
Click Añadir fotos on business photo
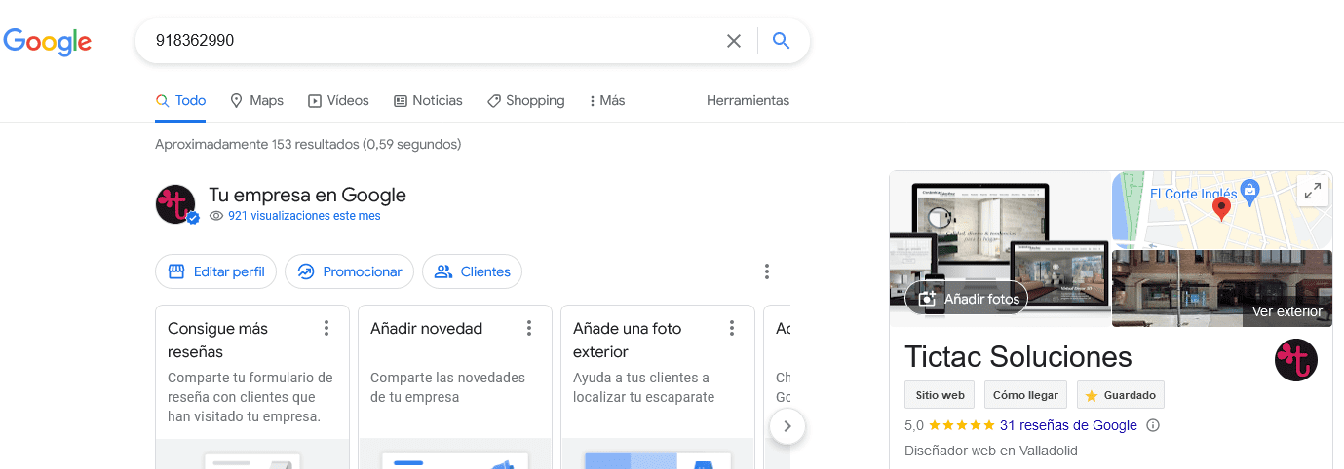pos(966,299)
